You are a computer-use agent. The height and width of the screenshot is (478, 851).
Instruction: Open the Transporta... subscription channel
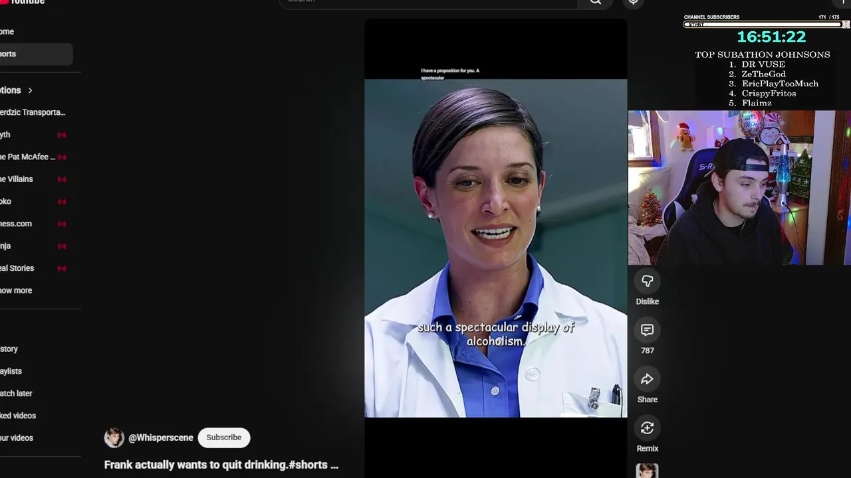[x=33, y=112]
